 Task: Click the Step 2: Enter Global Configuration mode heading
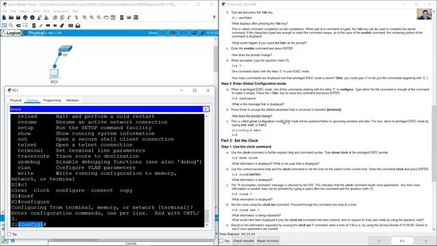(x=253, y=83)
